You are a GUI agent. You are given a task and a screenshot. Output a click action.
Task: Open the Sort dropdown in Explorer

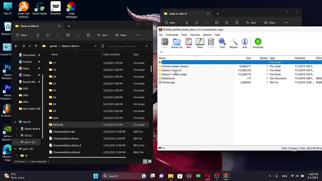(x=103, y=35)
